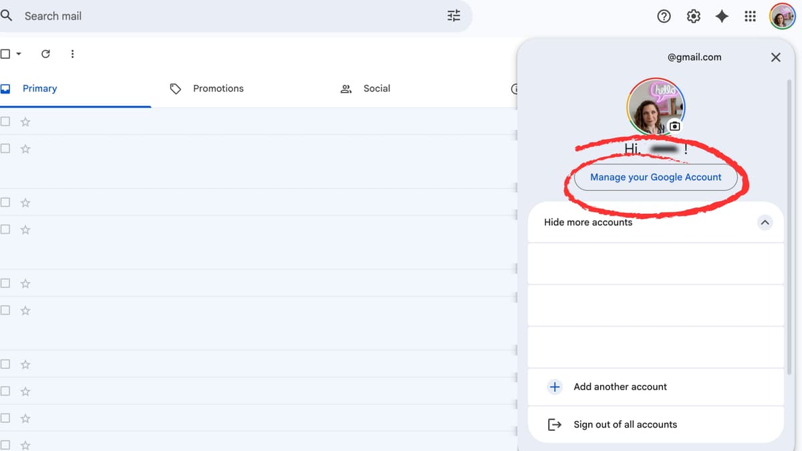The width and height of the screenshot is (802, 451).
Task: Expand account selection options
Action: (x=588, y=222)
